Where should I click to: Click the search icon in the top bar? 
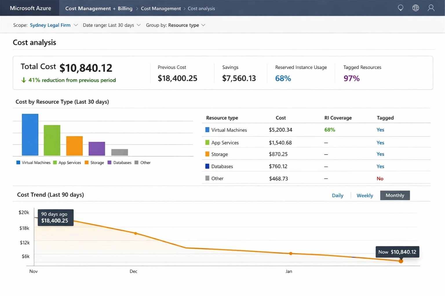401,8
